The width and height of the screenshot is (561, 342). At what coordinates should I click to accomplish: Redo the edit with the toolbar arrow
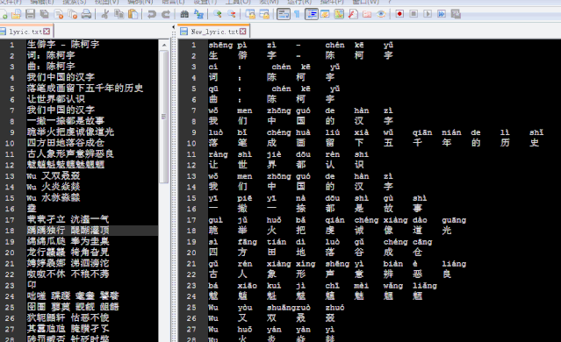(x=166, y=14)
